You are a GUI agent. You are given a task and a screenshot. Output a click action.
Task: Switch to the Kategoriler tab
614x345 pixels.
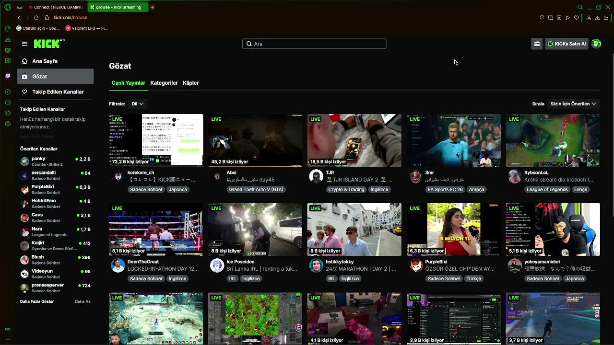pos(164,83)
